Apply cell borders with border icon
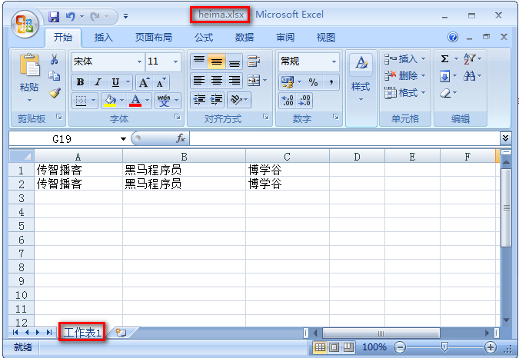519x358 pixels. [81, 100]
